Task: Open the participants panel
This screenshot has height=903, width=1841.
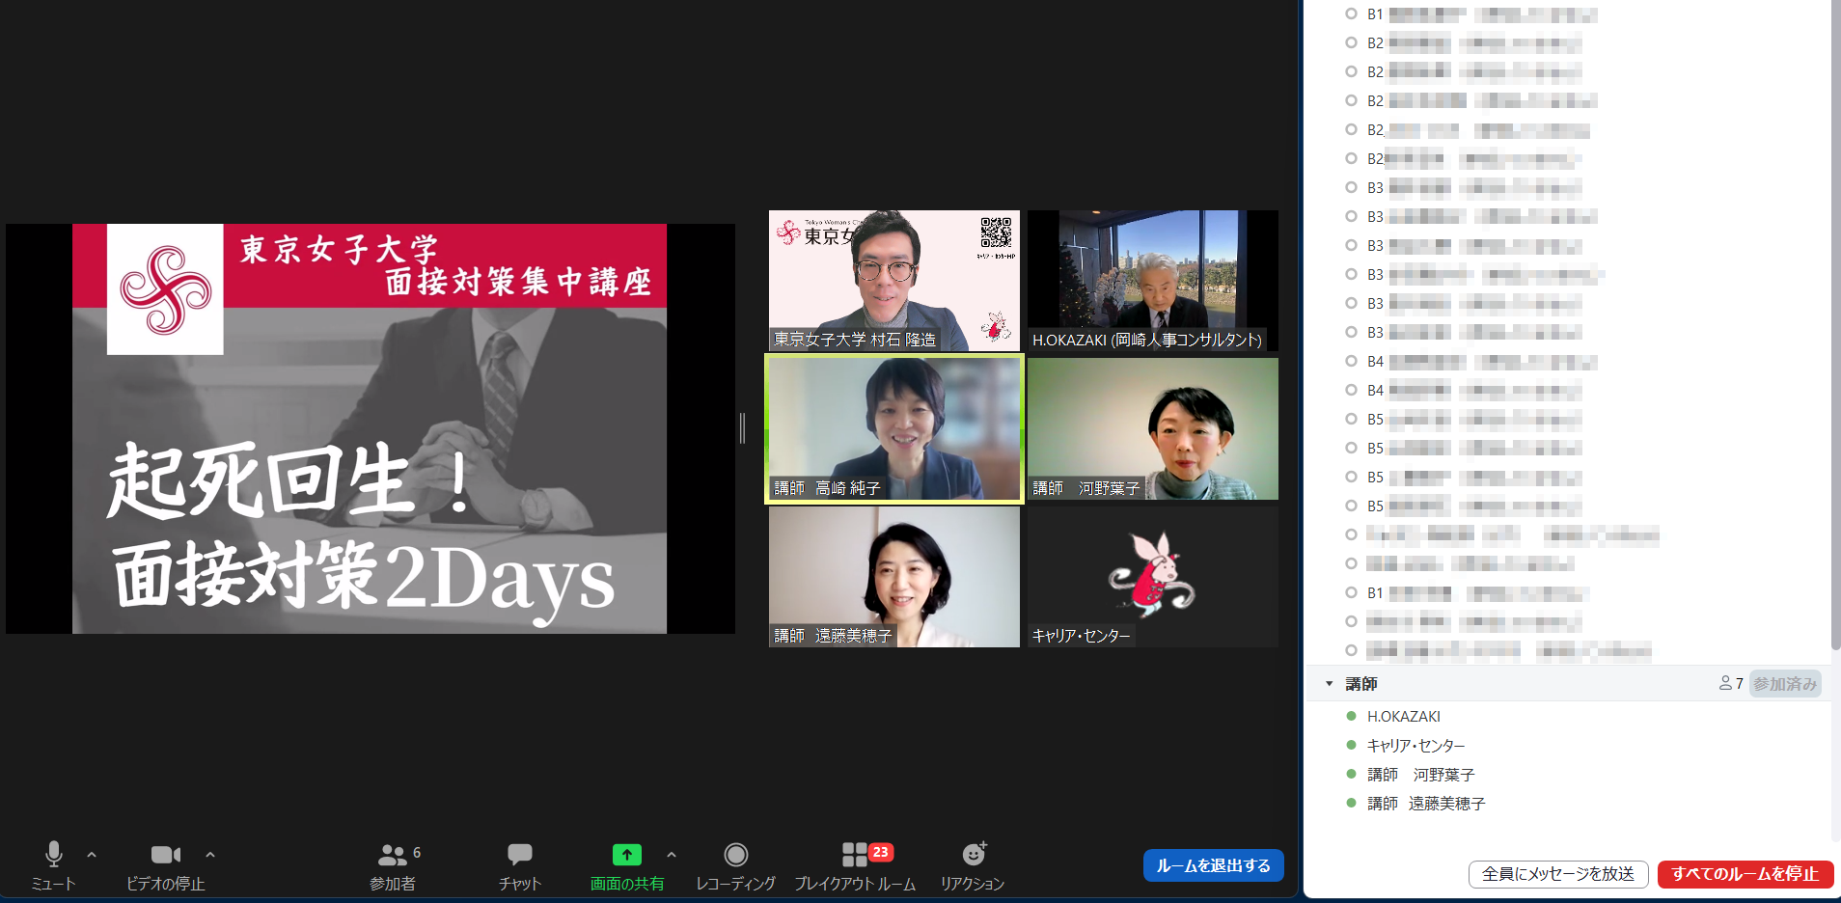Action: 392,855
